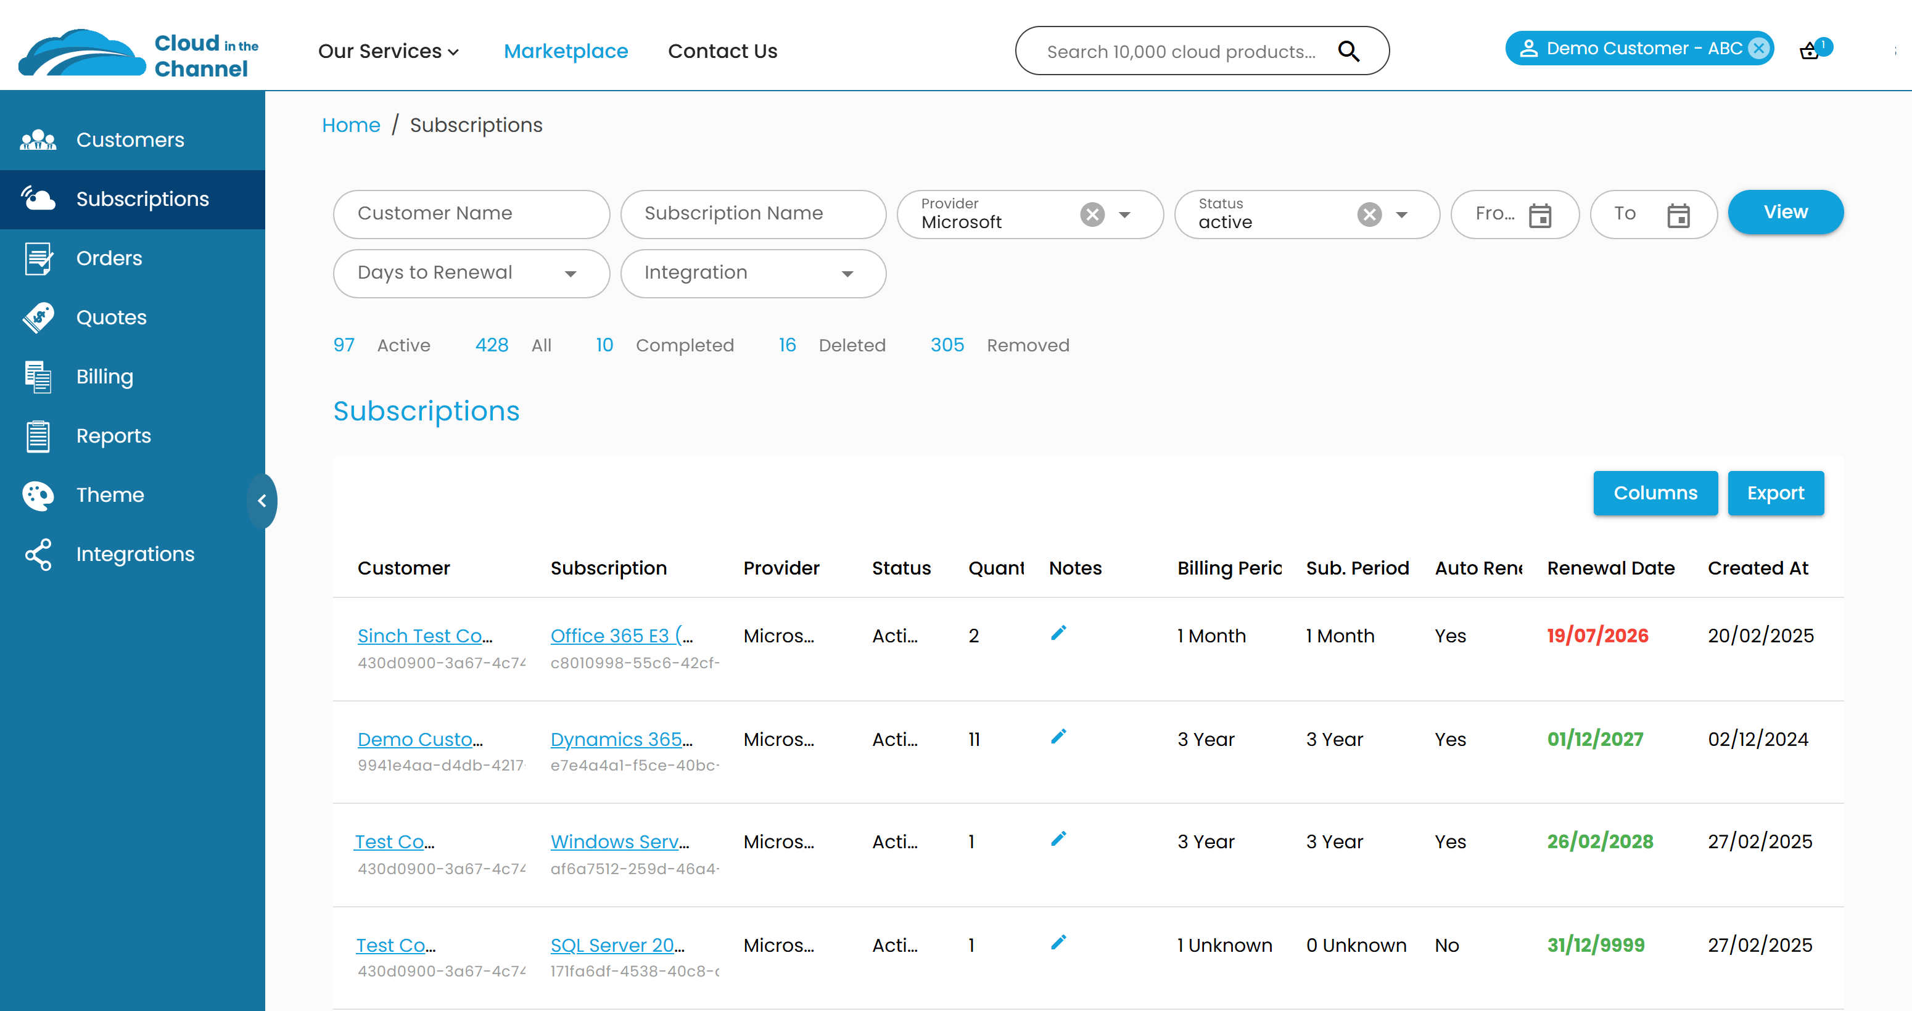
Task: Open Contact Us in top navigation
Action: tap(722, 51)
